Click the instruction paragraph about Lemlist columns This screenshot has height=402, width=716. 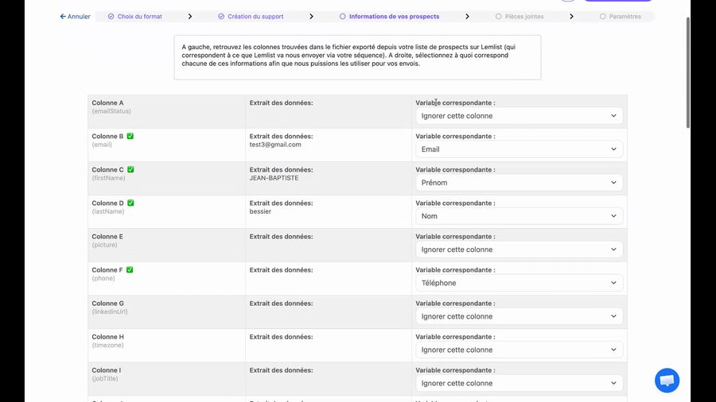(349, 55)
